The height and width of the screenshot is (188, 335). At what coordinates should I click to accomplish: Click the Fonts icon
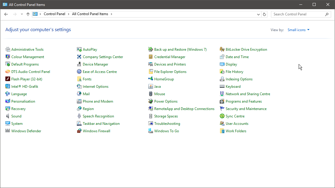[x=79, y=79]
